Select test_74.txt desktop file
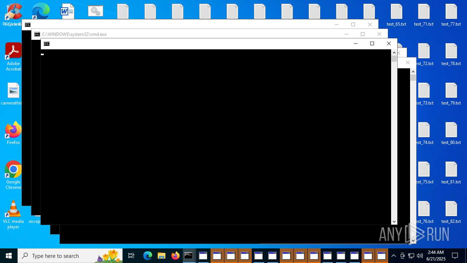 (x=425, y=134)
